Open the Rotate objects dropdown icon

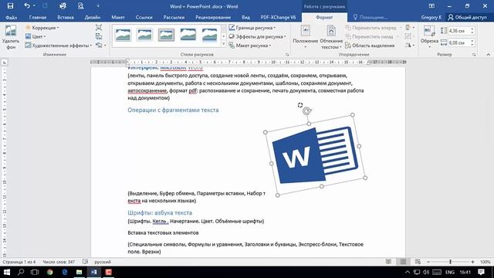click(x=410, y=46)
